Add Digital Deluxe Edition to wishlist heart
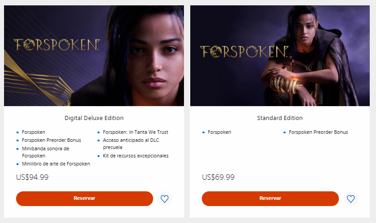 tap(165, 199)
